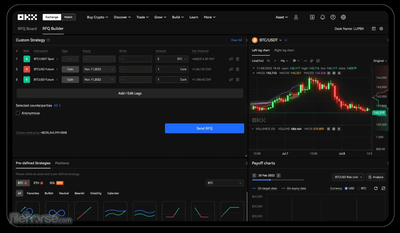The height and width of the screenshot is (233, 400).
Task: Open BTC/USDT pair selector dropdown
Action: click(270, 40)
